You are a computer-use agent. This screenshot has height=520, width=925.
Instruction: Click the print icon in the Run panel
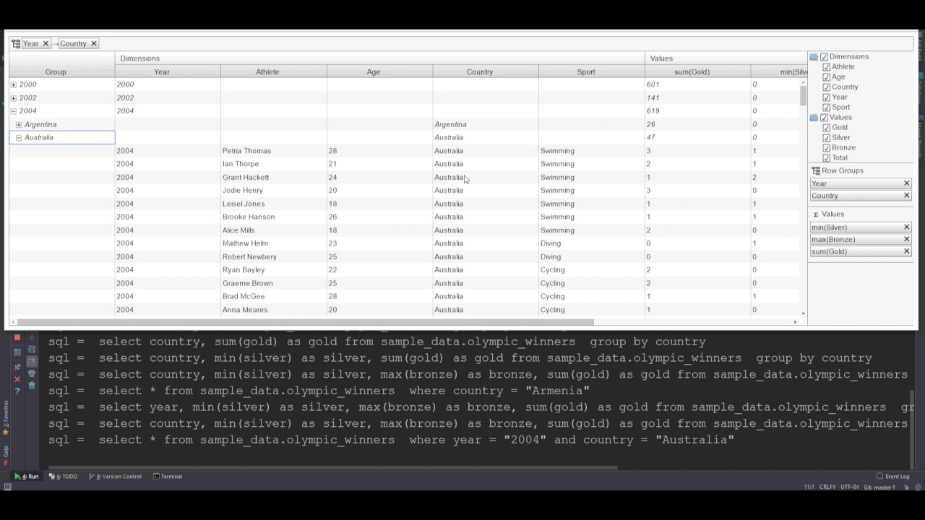point(32,373)
